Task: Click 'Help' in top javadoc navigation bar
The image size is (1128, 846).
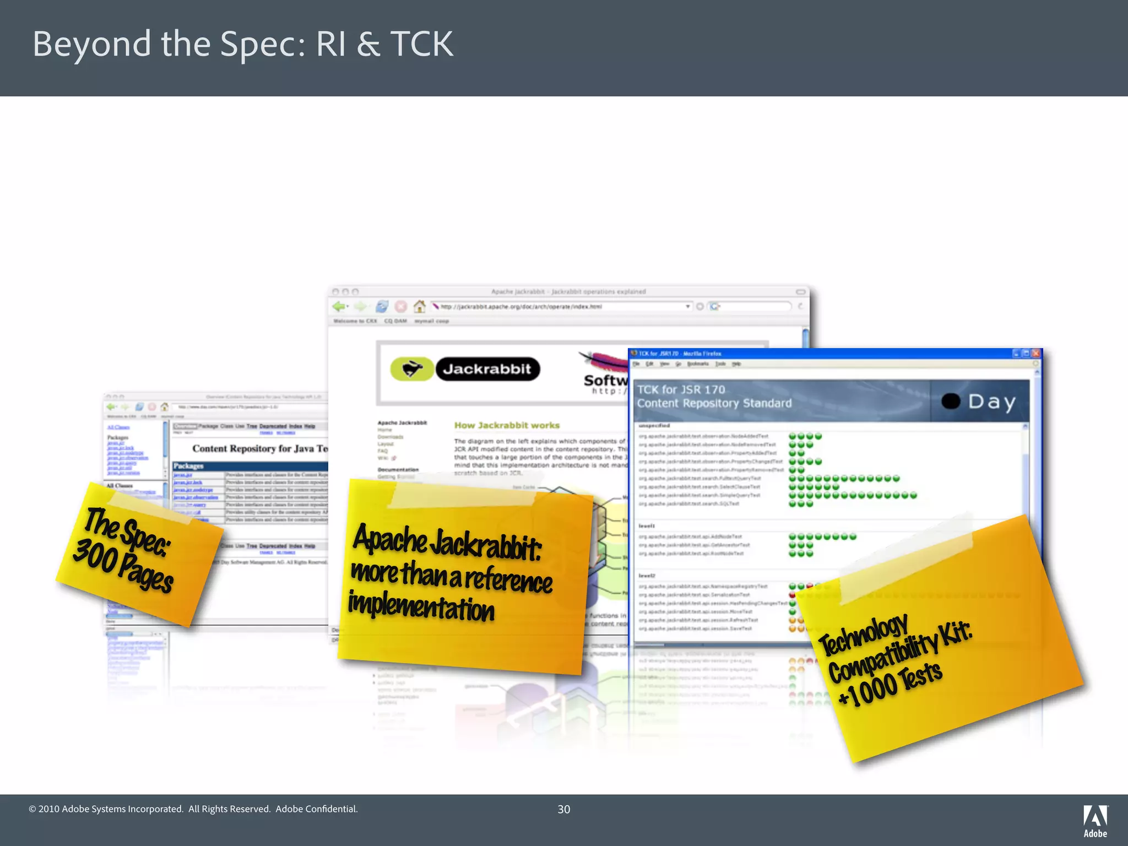Action: [310, 426]
